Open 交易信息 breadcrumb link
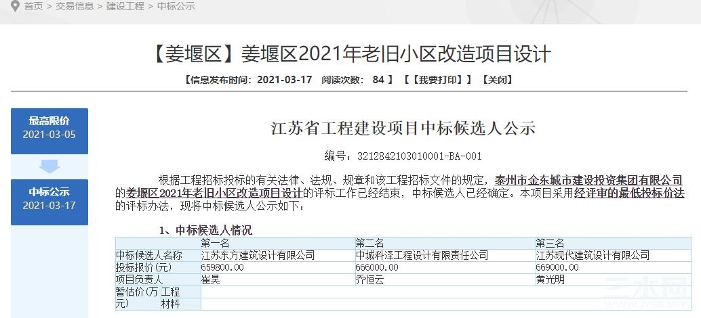 click(75, 7)
